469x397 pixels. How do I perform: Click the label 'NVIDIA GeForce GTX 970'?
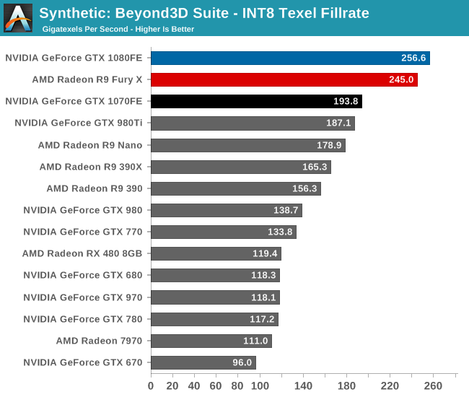(x=83, y=297)
